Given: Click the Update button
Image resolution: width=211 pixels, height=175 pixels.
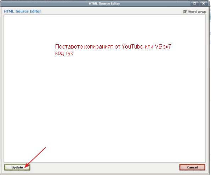Looking at the screenshot, I should click(x=17, y=167).
